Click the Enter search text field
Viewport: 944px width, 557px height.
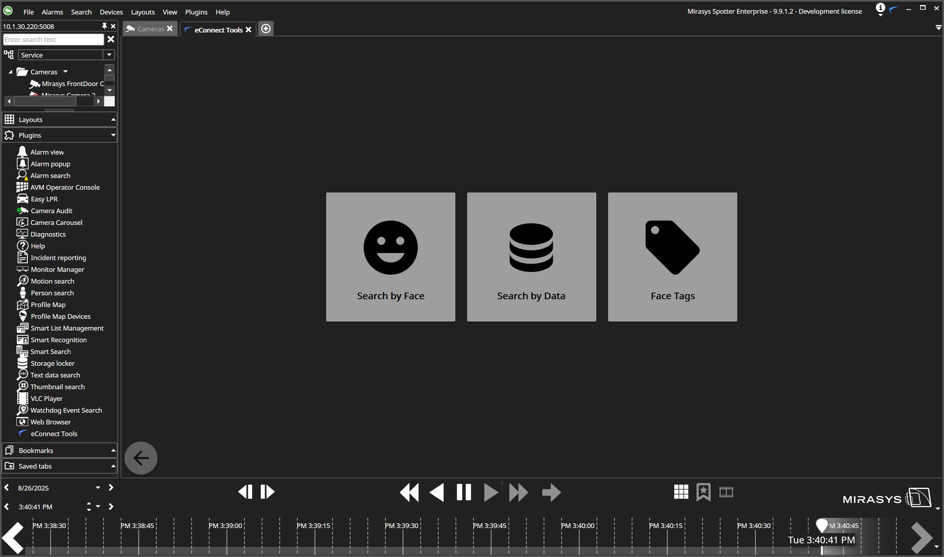point(53,40)
